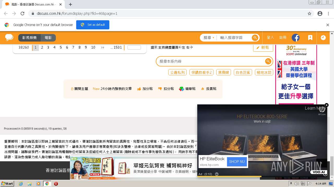The height and width of the screenshot is (187, 334).
Task: Dismiss the default browser notification bar
Action: click(x=328, y=25)
